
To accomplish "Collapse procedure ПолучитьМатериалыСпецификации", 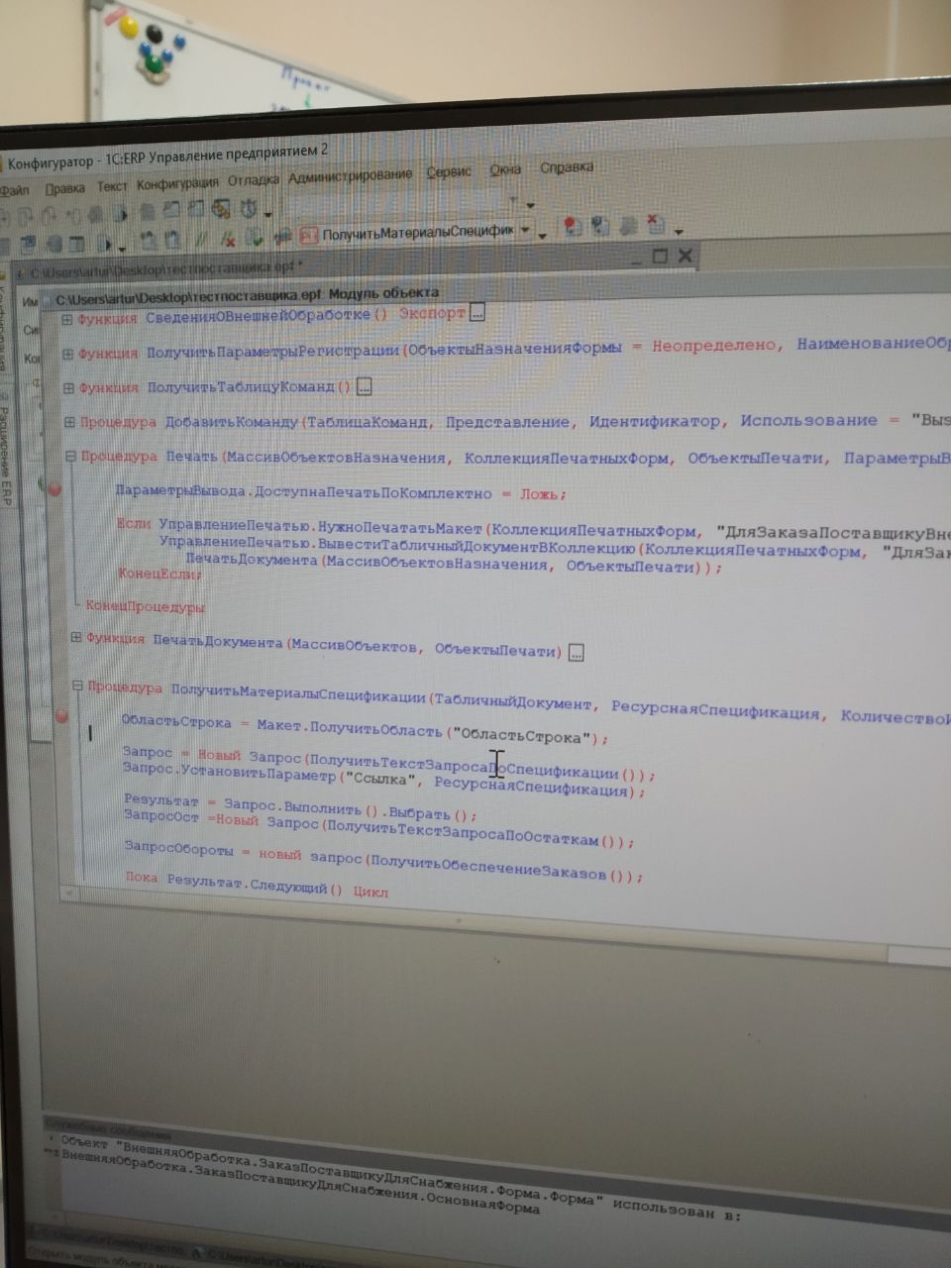I will click(x=77, y=685).
